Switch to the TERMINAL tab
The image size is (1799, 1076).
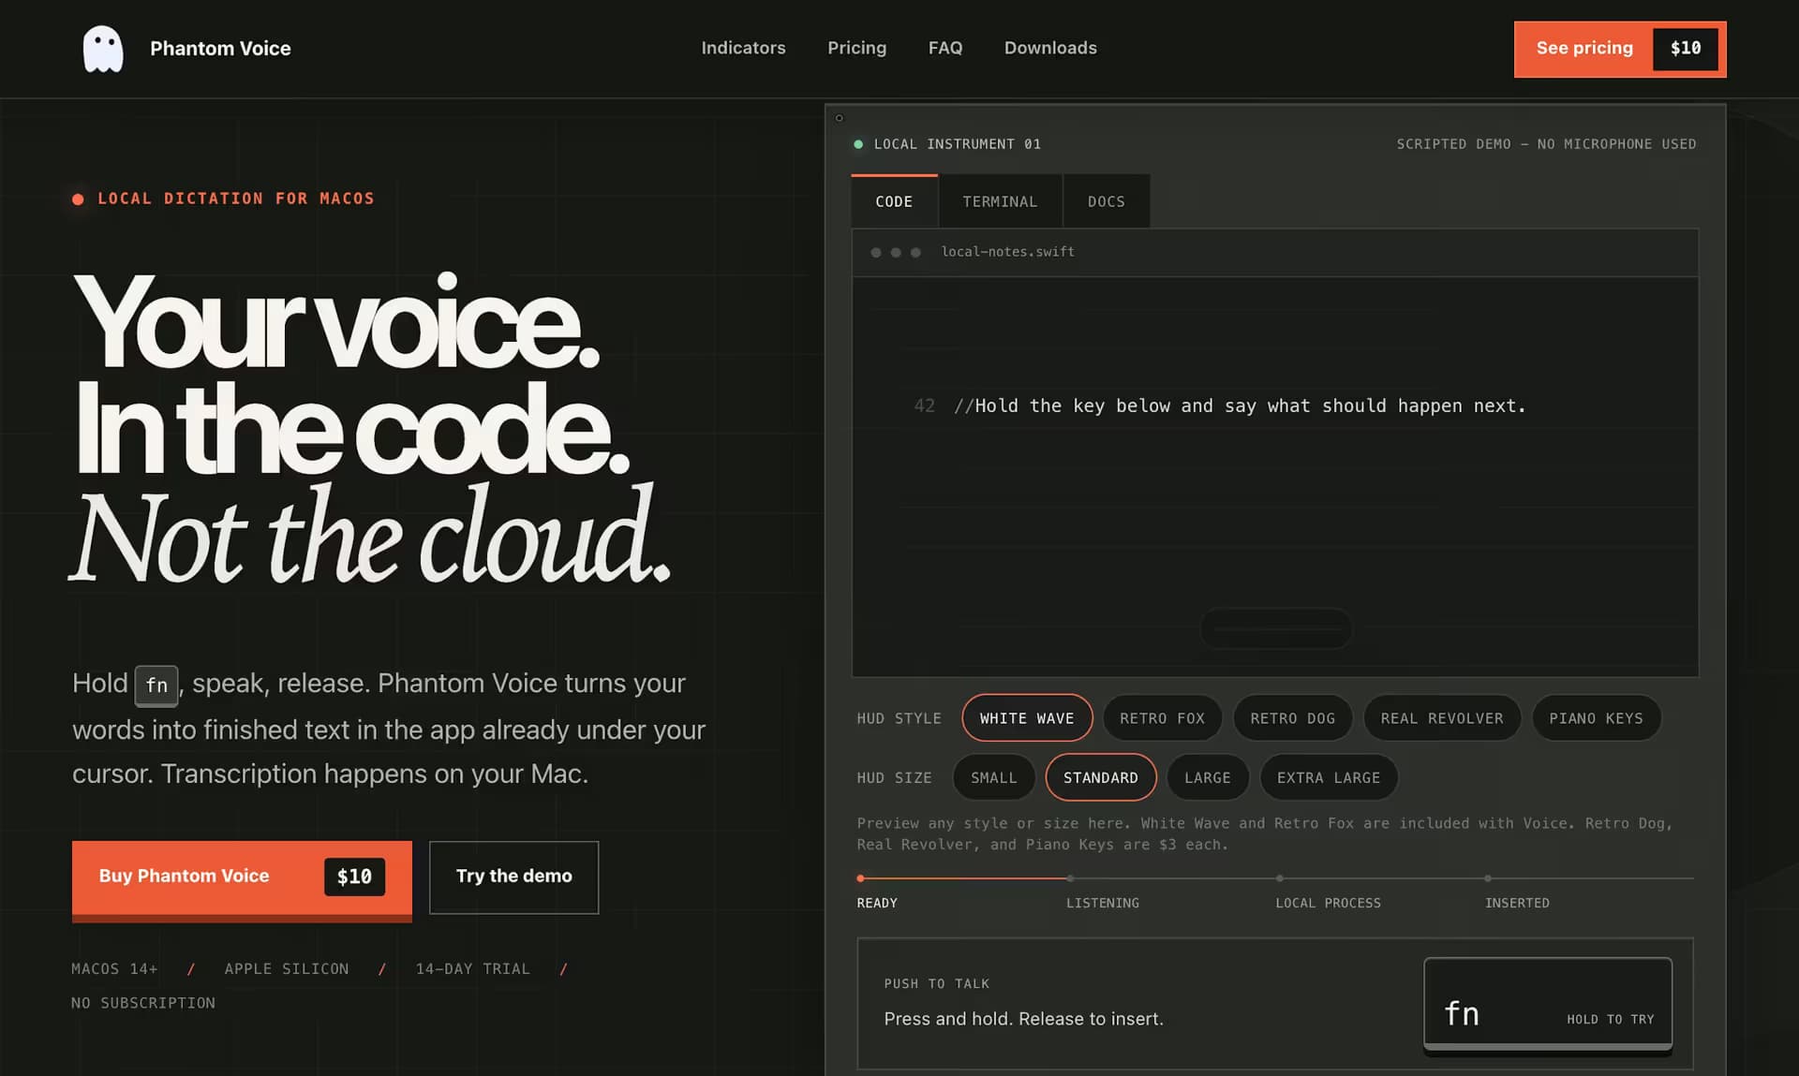[1000, 201]
